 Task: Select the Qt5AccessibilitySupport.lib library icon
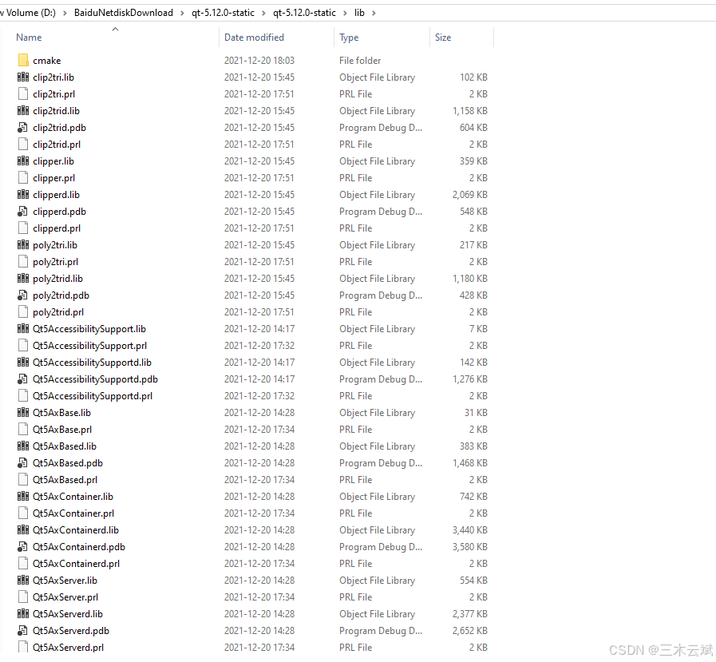pos(23,328)
